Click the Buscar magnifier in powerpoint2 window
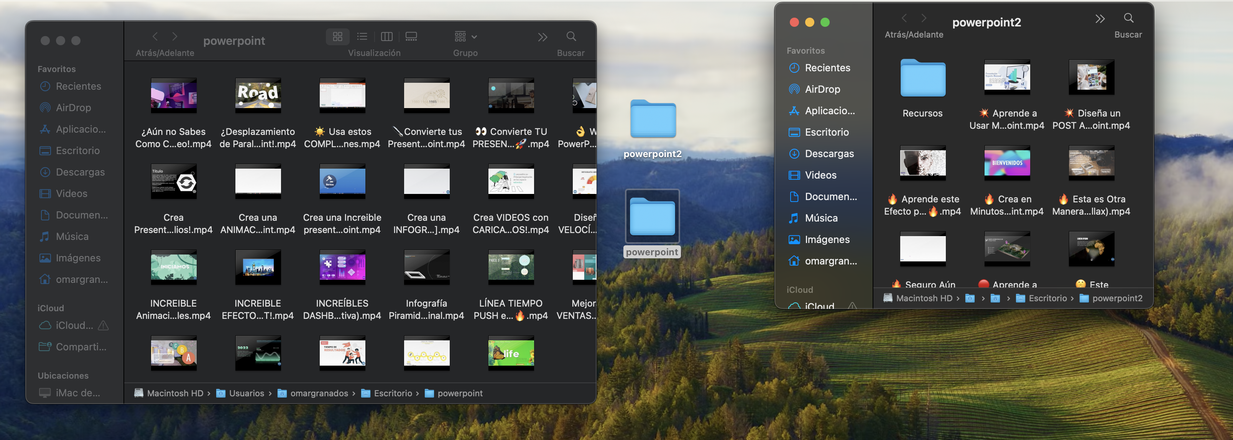The height and width of the screenshot is (440, 1233). tap(1128, 18)
